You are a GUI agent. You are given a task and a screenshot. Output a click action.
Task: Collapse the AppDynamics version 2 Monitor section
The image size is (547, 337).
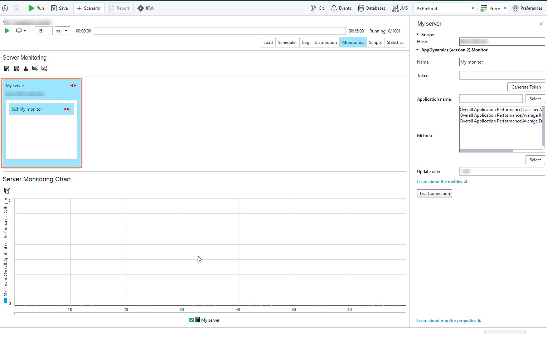coord(417,50)
